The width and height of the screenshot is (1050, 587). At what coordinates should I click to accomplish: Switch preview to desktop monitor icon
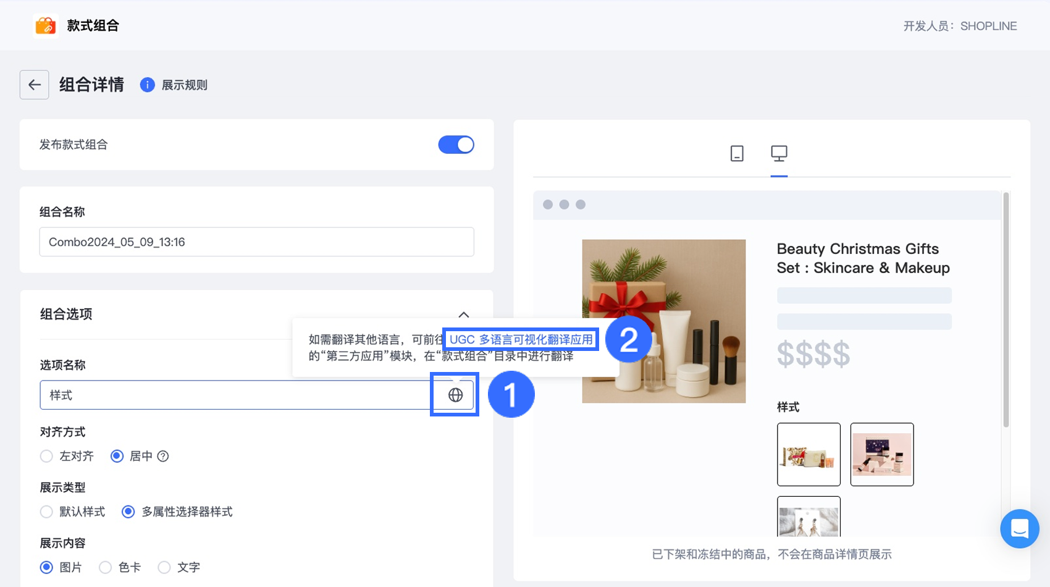[779, 153]
